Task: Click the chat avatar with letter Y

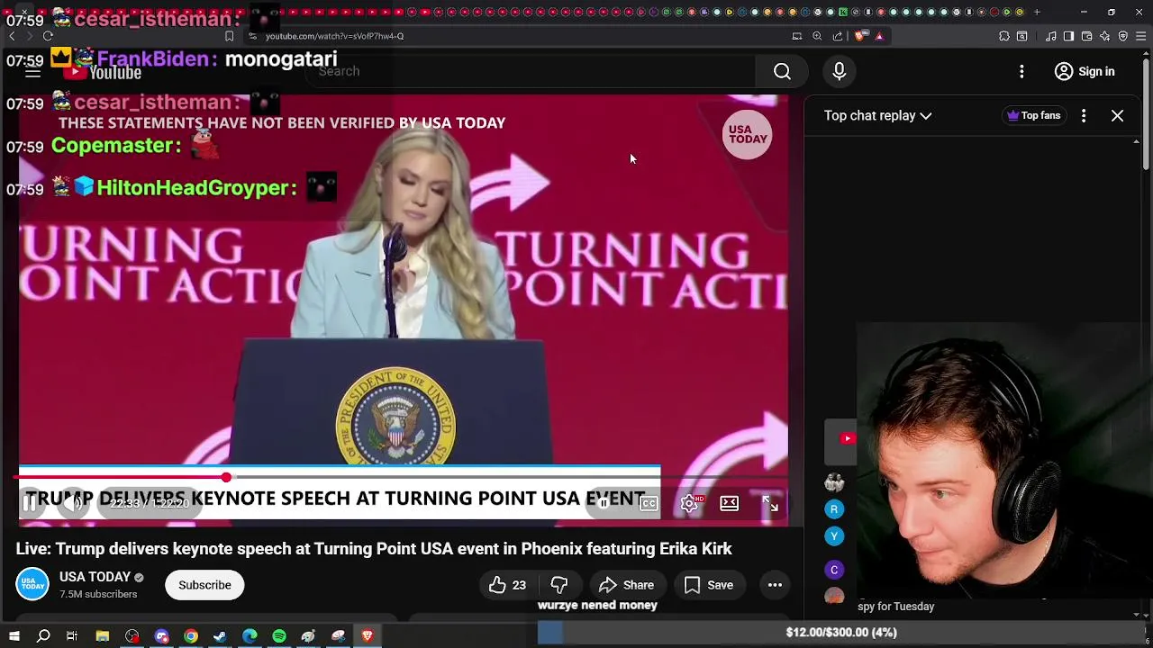Action: pyautogui.click(x=834, y=536)
